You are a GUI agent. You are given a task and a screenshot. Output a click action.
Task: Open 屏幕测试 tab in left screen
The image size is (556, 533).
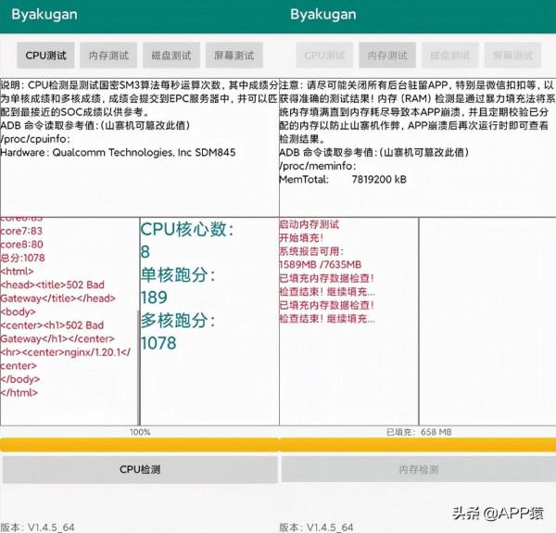[x=234, y=56]
